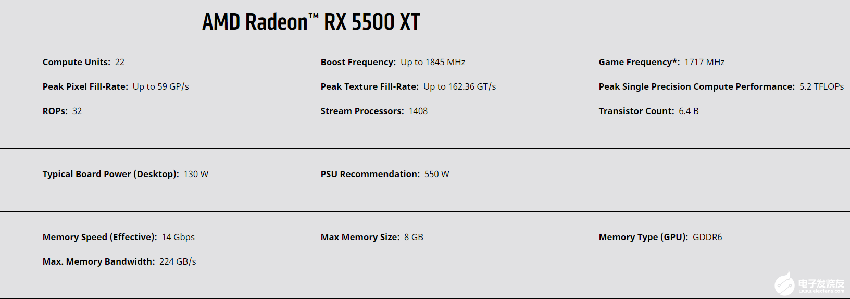850x299 pixels.
Task: Click the Boost Frequency label
Action: point(358,62)
